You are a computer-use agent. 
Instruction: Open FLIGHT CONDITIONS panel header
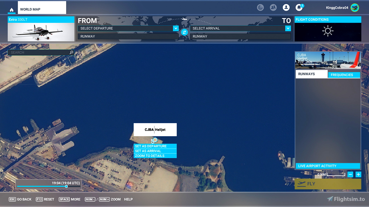328,19
